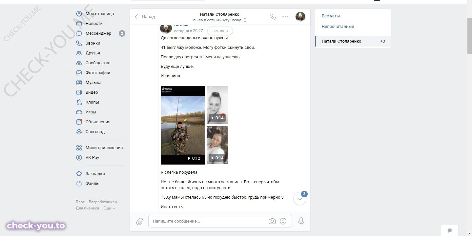The width and height of the screenshot is (472, 236).
Task: Open the Мессенджер chat bubble icon
Action: point(79,33)
